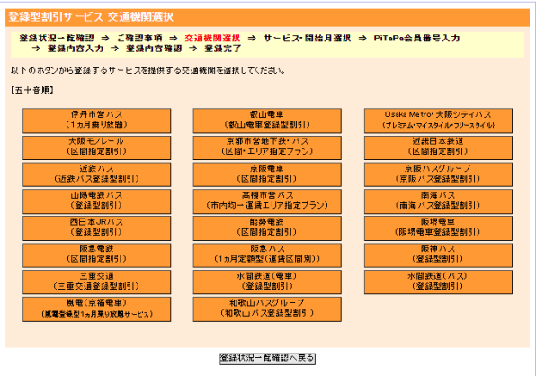536x376 pixels.
Task: Select 伊丹市営バス 1ヵ月乗り放題 button
Action: pyautogui.click(x=97, y=121)
